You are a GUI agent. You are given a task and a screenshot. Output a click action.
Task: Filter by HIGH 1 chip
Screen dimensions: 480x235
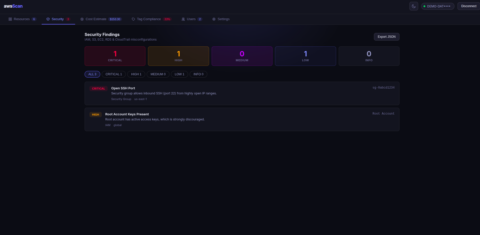(x=136, y=74)
